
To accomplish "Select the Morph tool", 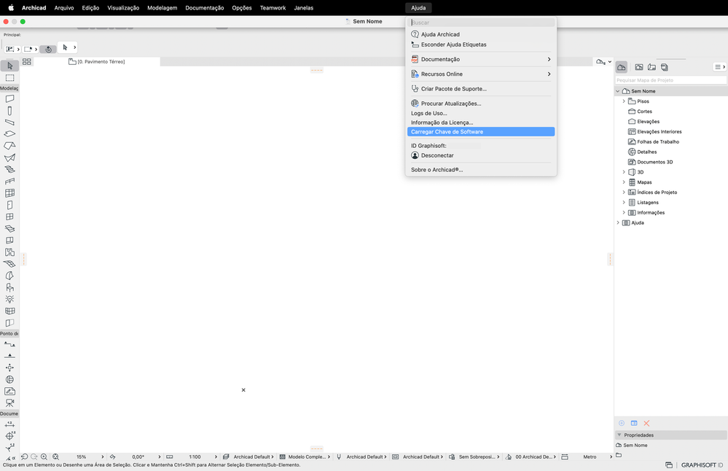I will [9, 276].
